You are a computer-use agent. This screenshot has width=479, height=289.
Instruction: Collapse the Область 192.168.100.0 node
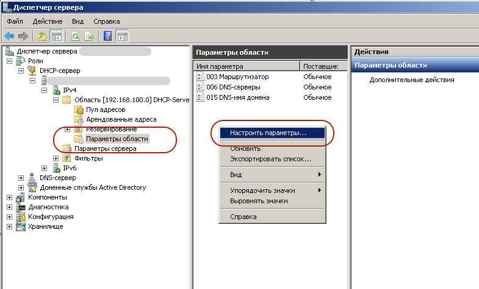pyautogui.click(x=56, y=100)
